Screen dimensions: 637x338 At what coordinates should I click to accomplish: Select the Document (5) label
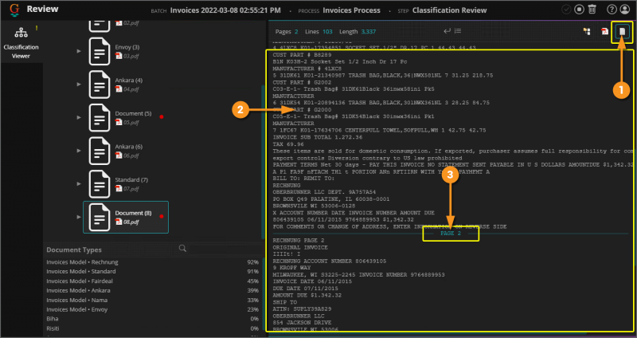click(x=133, y=113)
